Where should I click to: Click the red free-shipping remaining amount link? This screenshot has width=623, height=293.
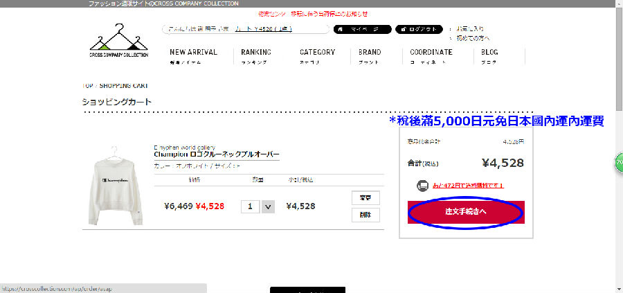(x=468, y=185)
